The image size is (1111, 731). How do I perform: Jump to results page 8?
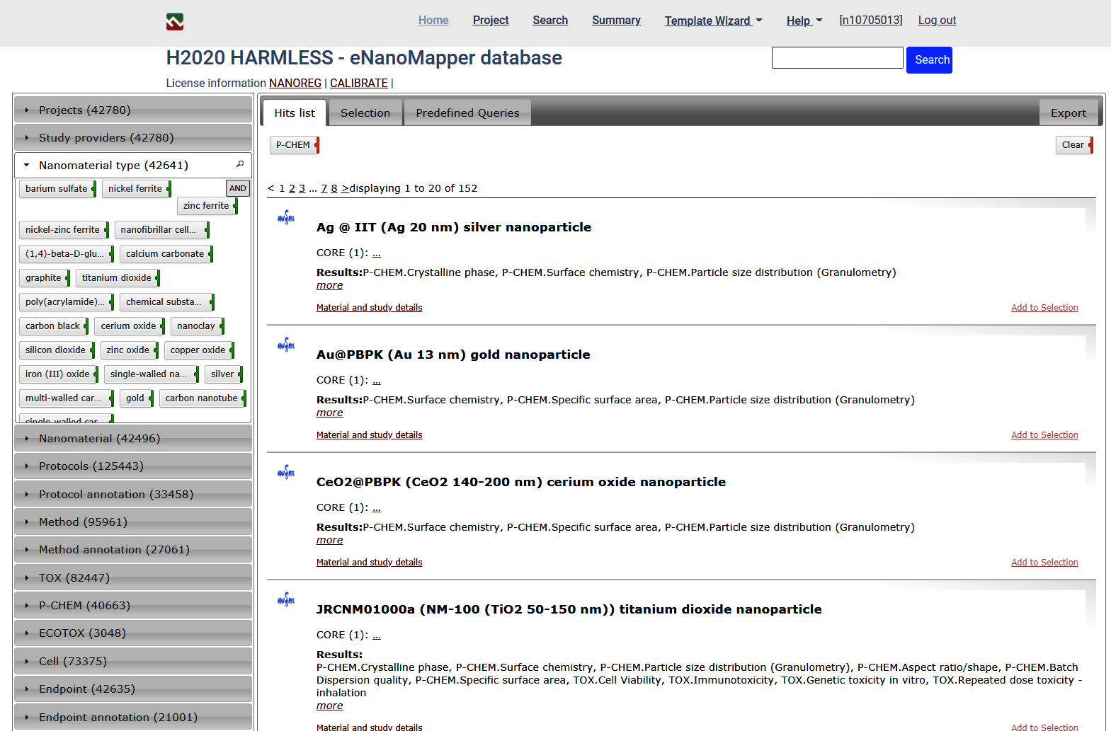tap(334, 188)
